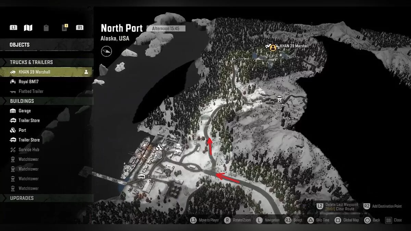
Task: Select the Flatbed Trailer entry
Action: [x=46, y=91]
